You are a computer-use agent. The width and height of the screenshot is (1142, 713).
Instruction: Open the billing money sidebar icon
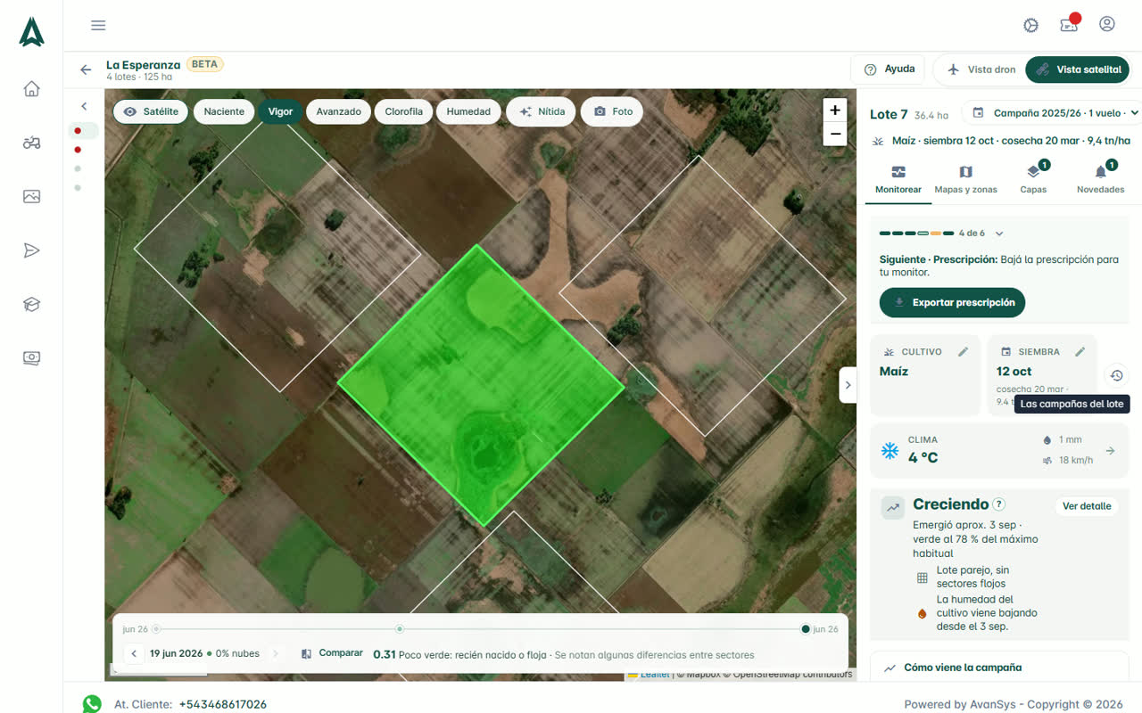[32, 357]
